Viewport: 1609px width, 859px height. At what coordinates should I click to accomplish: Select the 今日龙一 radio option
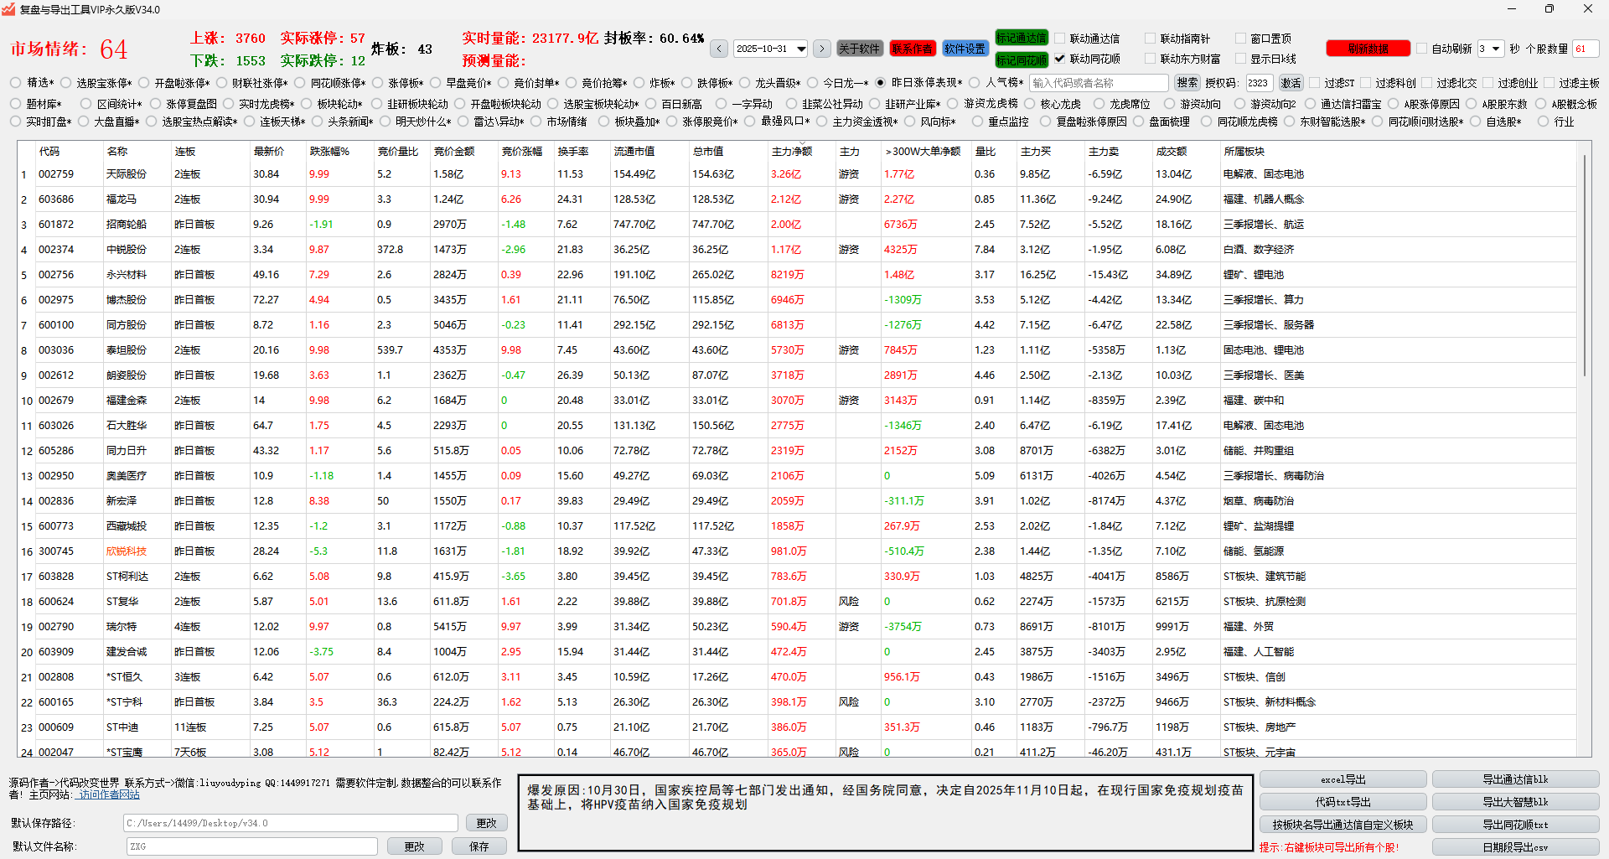point(812,83)
